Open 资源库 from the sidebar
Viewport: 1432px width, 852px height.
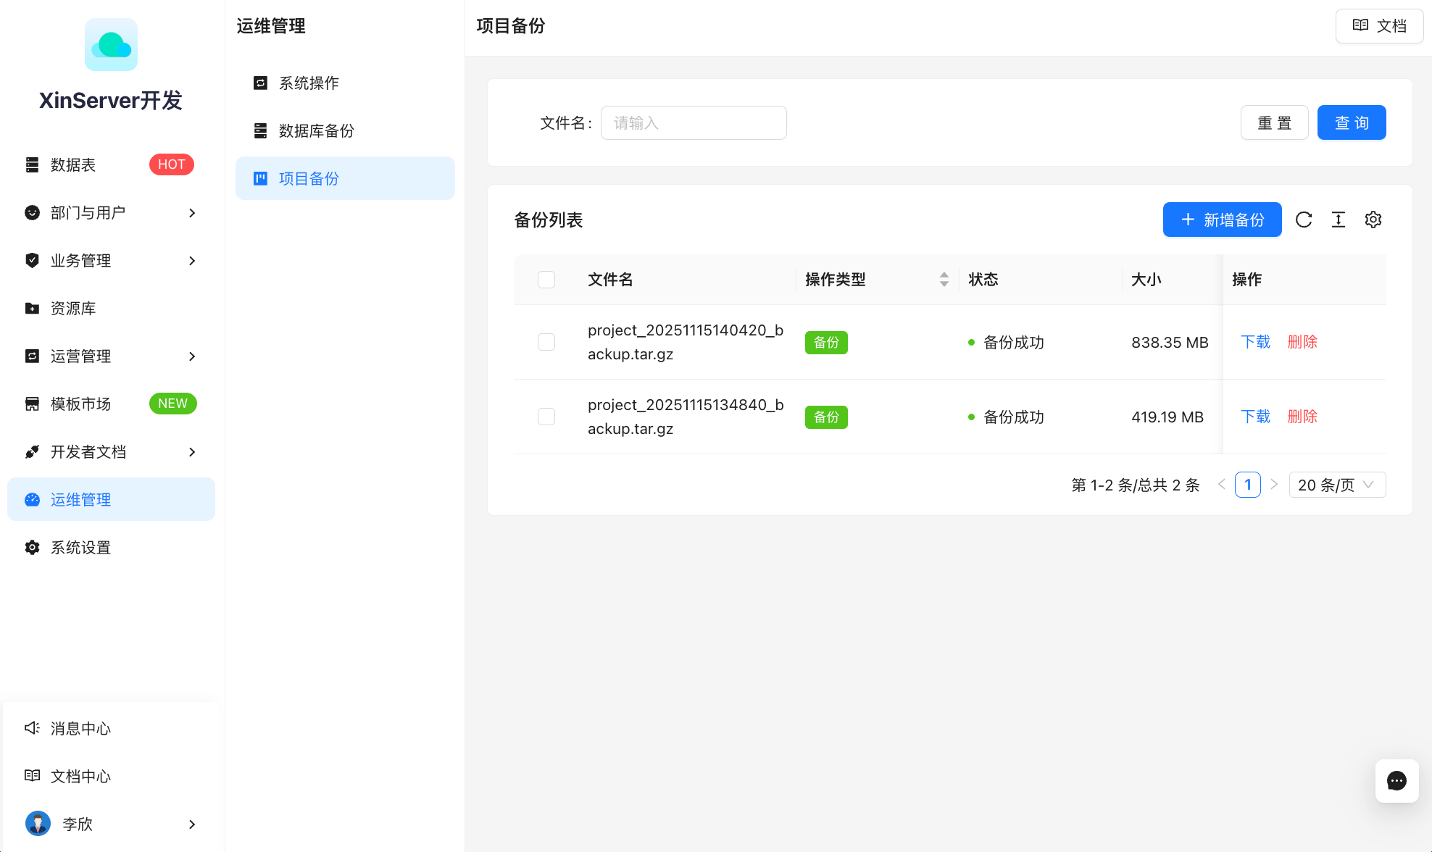click(x=72, y=308)
